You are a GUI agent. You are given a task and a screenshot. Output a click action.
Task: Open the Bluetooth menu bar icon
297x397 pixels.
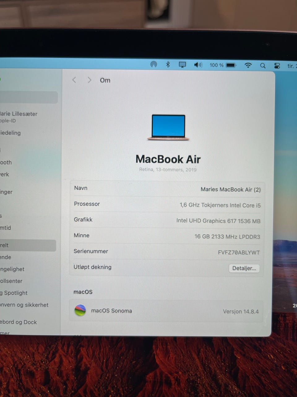coord(168,65)
